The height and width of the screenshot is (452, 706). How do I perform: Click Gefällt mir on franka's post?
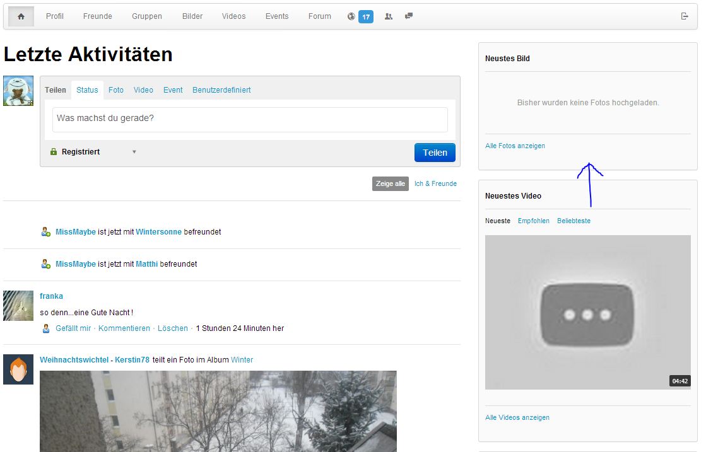pos(73,328)
